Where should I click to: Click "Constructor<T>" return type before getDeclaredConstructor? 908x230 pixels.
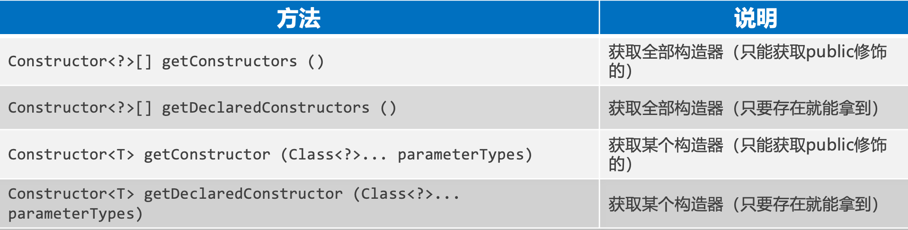click(71, 194)
